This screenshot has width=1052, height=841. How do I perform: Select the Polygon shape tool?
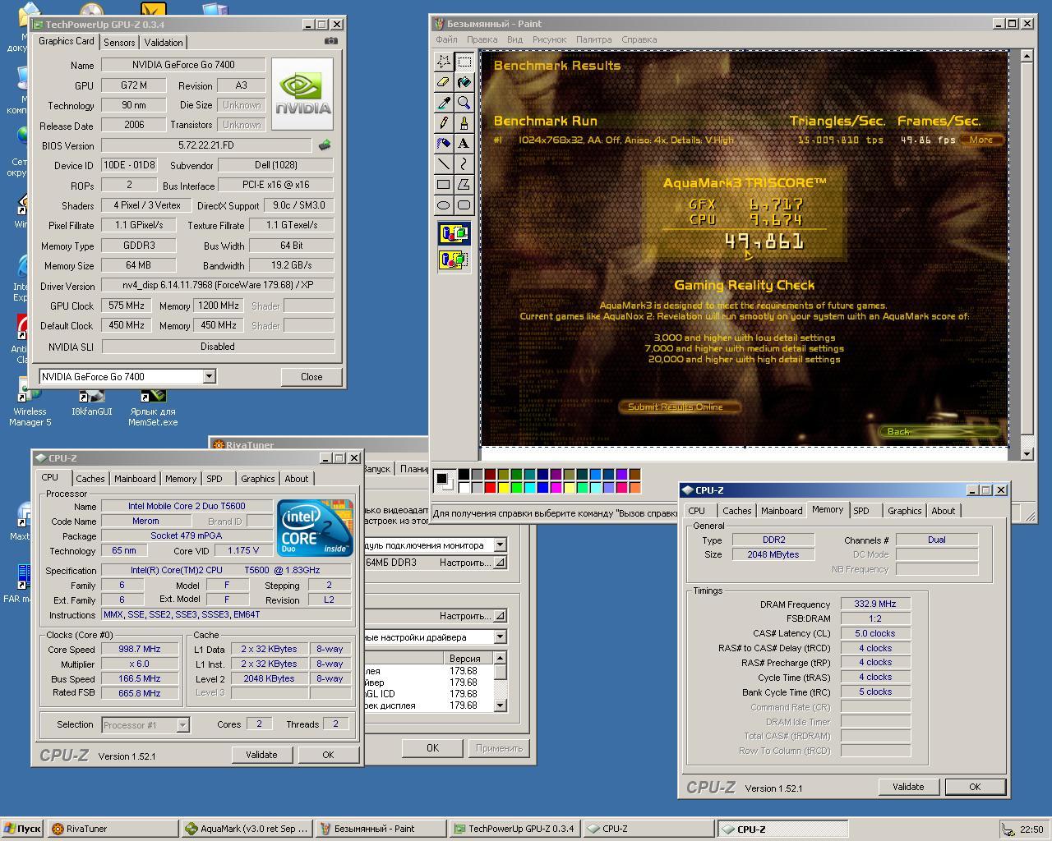464,185
